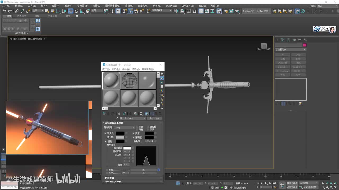Open 材质(M) menu in Material Editor
The width and height of the screenshot is (339, 190).
[x=116, y=69]
